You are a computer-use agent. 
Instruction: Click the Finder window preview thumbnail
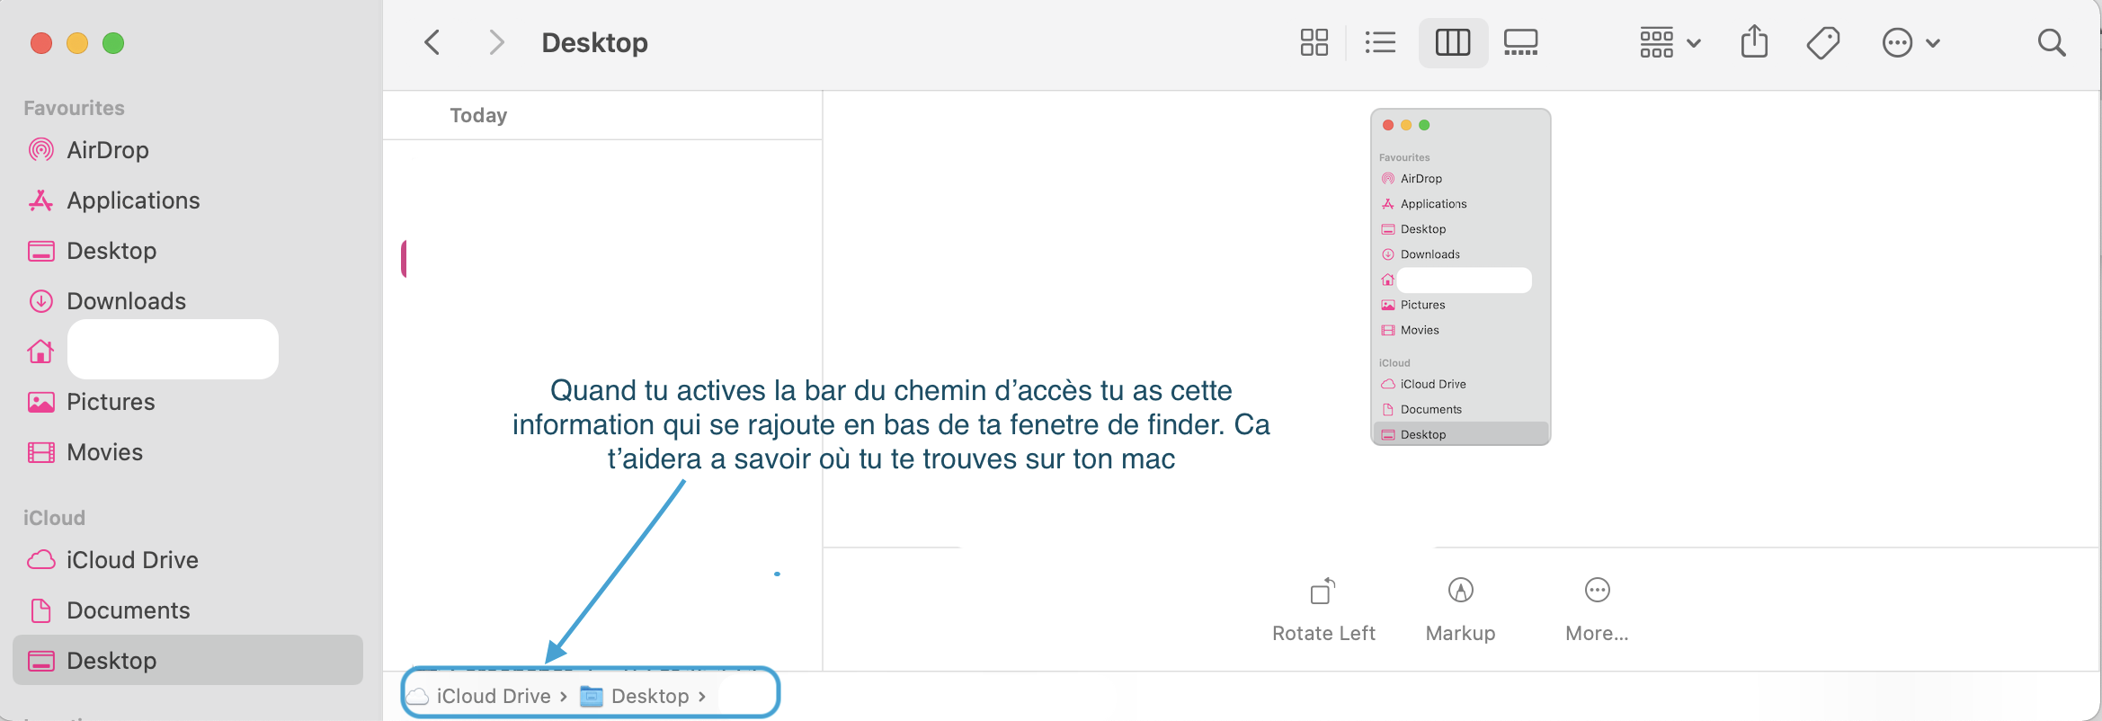click(x=1460, y=277)
